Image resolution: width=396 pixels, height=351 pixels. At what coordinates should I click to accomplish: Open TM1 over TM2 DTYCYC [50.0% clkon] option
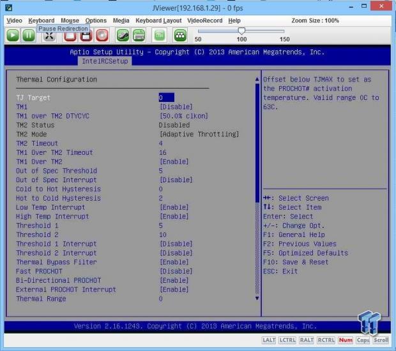183,116
